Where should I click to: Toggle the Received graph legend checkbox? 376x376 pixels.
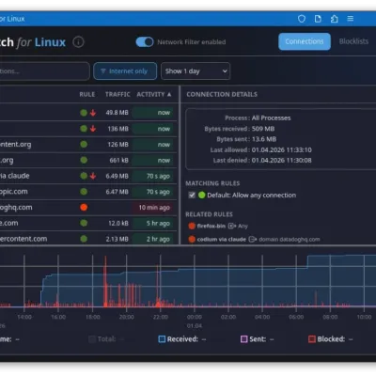click(x=162, y=339)
